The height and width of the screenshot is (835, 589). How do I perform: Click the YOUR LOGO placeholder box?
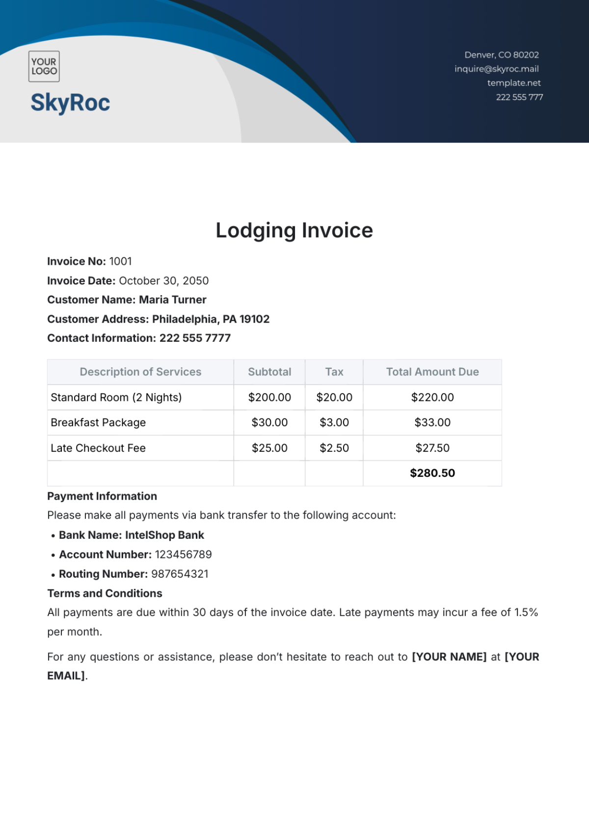click(44, 66)
